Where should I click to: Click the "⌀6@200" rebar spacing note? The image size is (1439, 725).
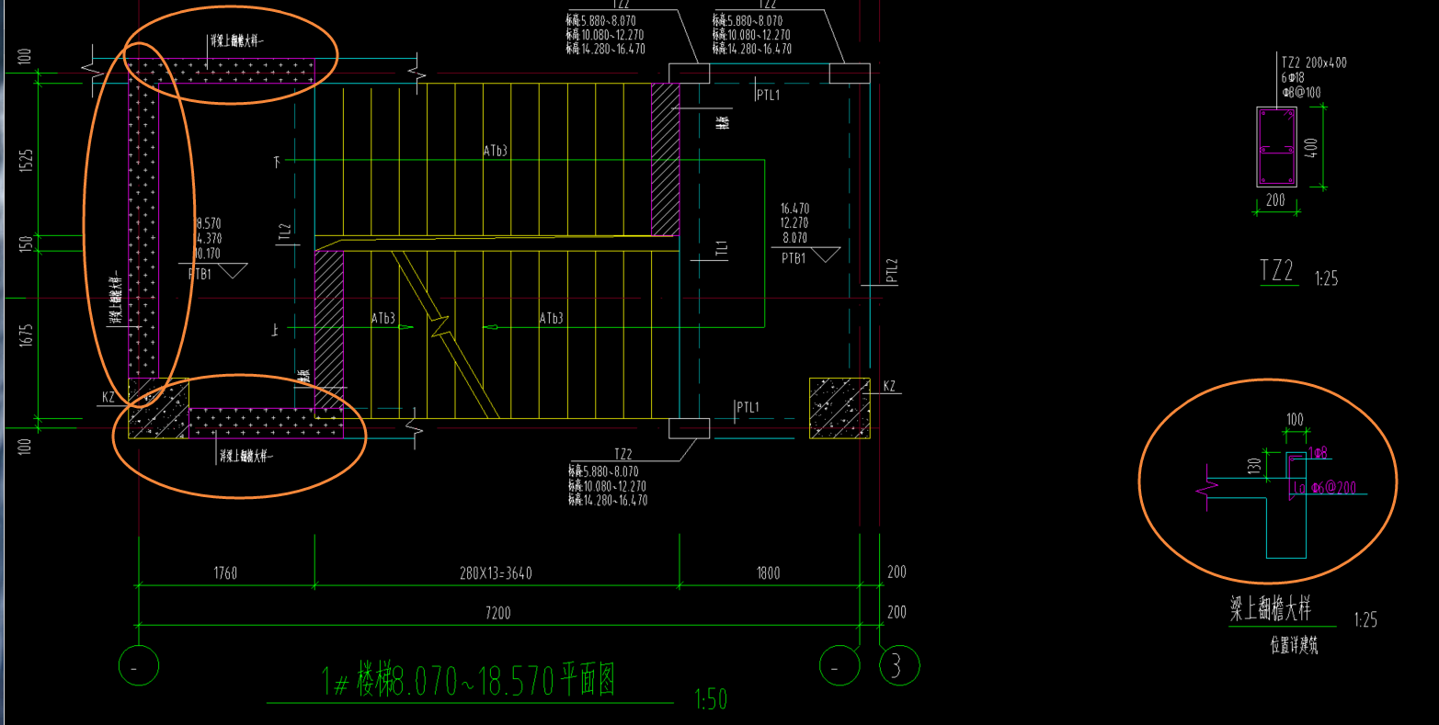pos(1333,488)
